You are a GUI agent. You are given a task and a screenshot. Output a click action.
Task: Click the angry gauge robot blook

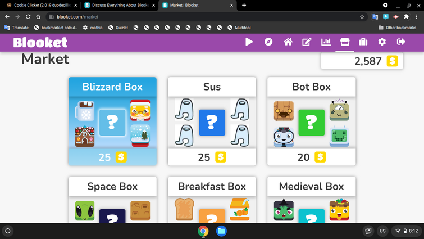pyautogui.click(x=339, y=110)
